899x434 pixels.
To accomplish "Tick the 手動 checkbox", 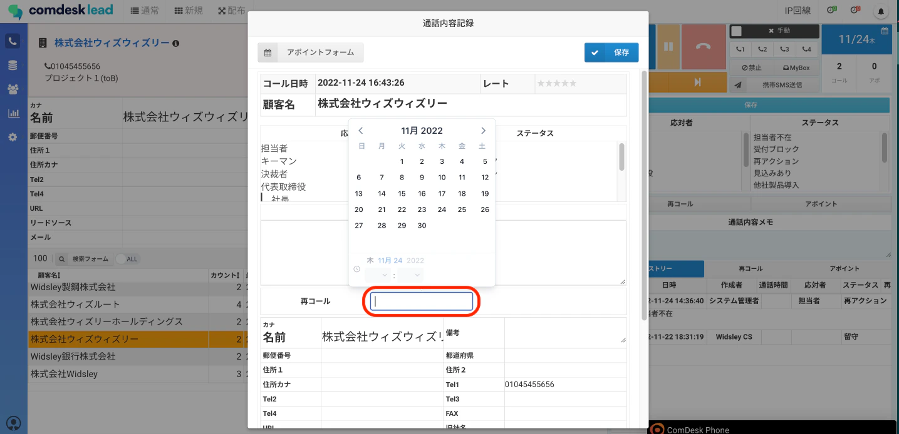I will (x=737, y=31).
